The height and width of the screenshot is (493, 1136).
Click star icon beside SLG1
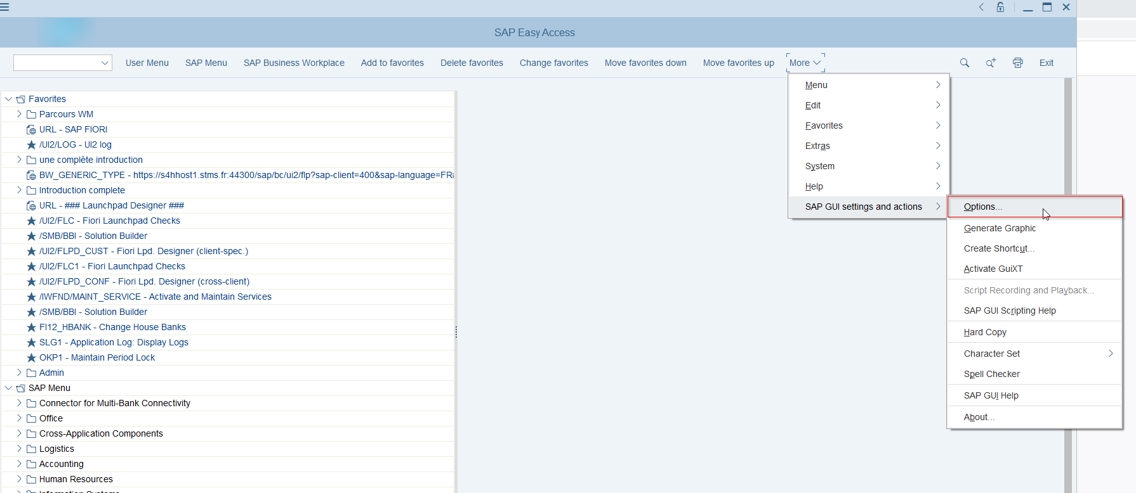tap(31, 342)
